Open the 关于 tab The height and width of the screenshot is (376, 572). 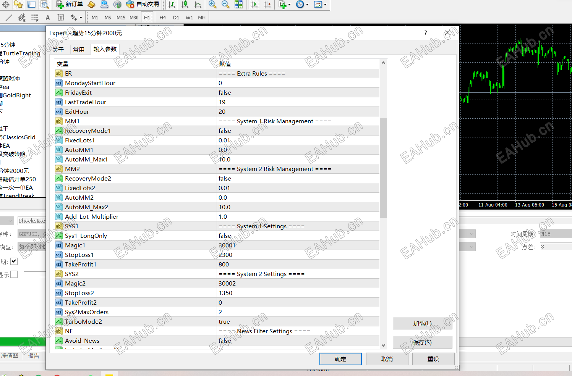pyautogui.click(x=58, y=50)
